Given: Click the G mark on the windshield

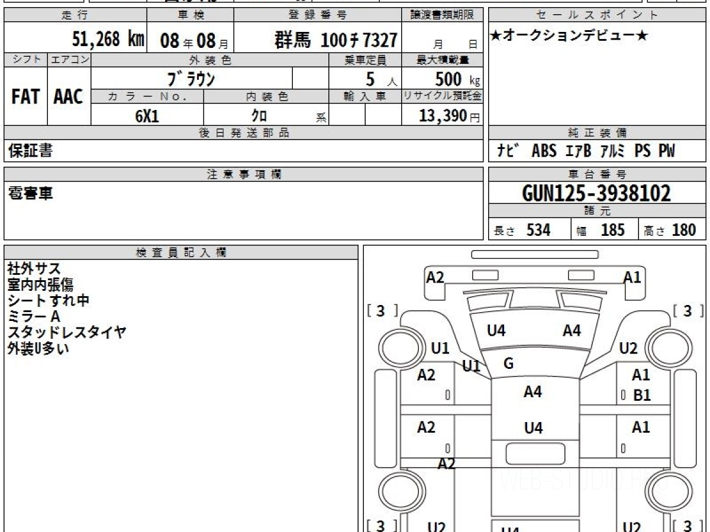Looking at the screenshot, I should [508, 364].
